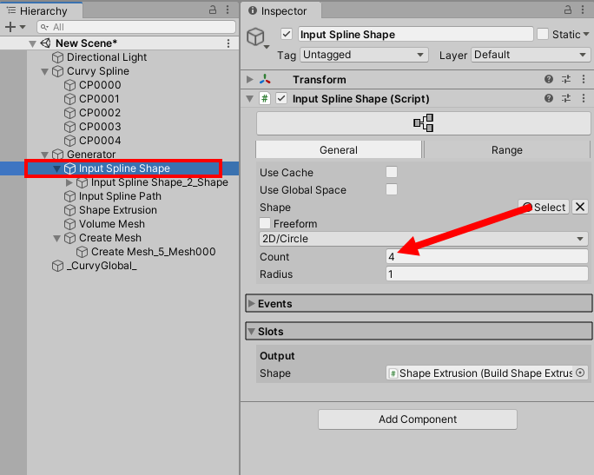The image size is (594, 475).
Task: Switch to the General tab
Action: [x=339, y=150]
